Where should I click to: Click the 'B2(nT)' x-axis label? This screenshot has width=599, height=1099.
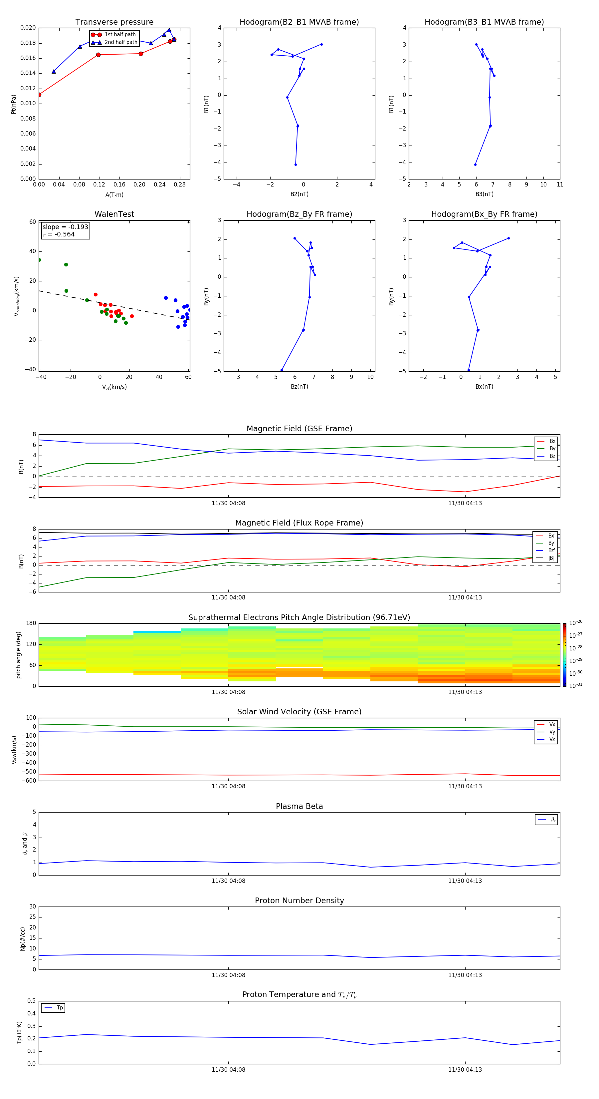(299, 194)
